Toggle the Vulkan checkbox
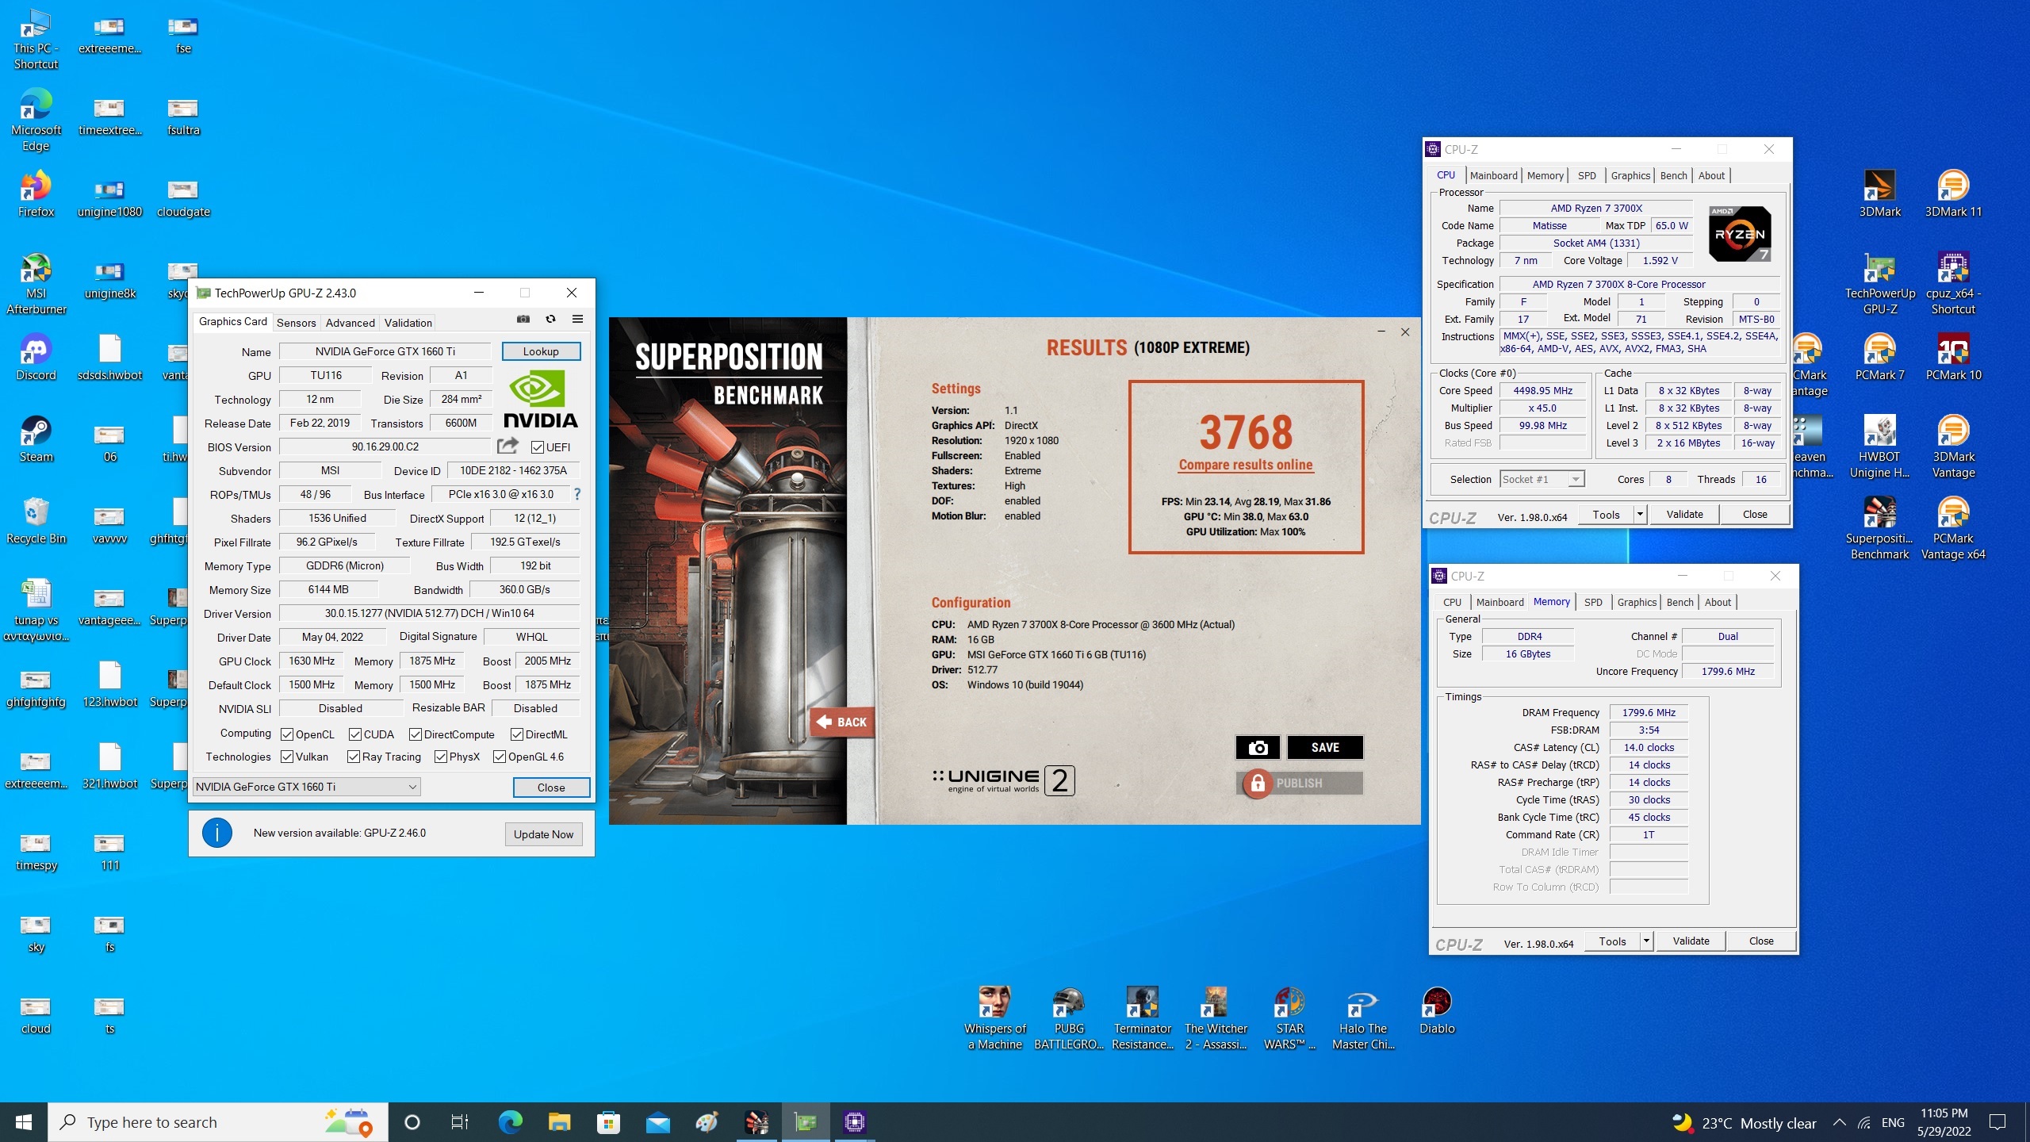 tap(287, 757)
